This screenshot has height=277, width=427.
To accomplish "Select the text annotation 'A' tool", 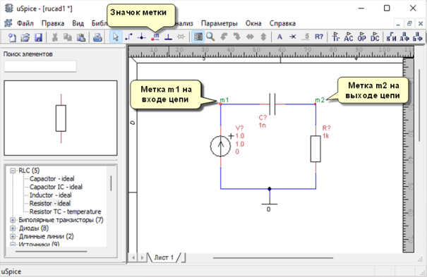I will 279,37.
